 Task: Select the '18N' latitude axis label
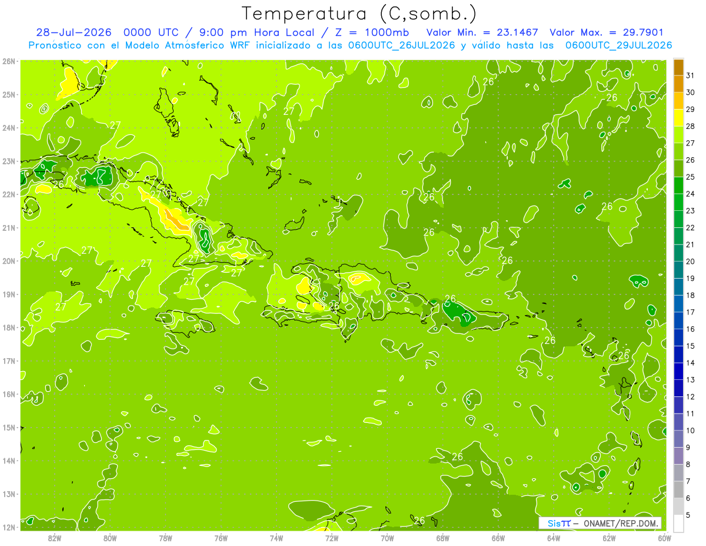[9, 327]
